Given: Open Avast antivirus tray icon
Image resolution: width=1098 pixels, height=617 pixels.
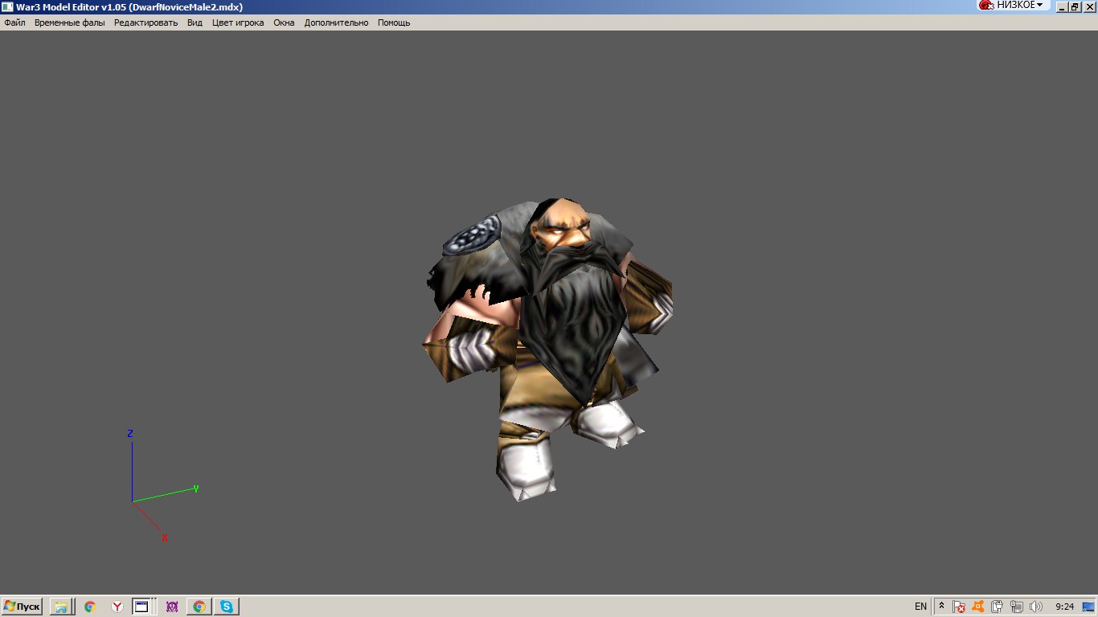Looking at the screenshot, I should point(978,607).
